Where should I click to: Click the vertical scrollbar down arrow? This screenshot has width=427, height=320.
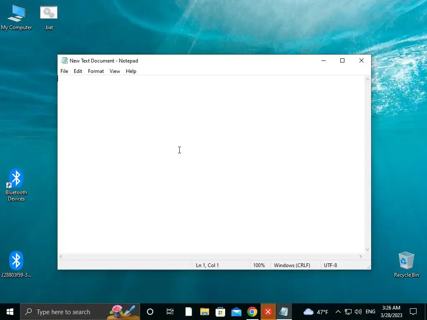(x=367, y=250)
